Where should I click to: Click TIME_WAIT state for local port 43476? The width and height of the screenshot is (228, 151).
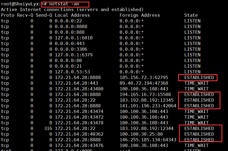coord(196,146)
